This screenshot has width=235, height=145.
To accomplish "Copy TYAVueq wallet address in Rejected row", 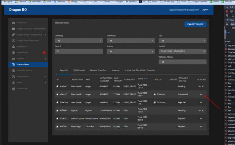I will tap(155, 102).
